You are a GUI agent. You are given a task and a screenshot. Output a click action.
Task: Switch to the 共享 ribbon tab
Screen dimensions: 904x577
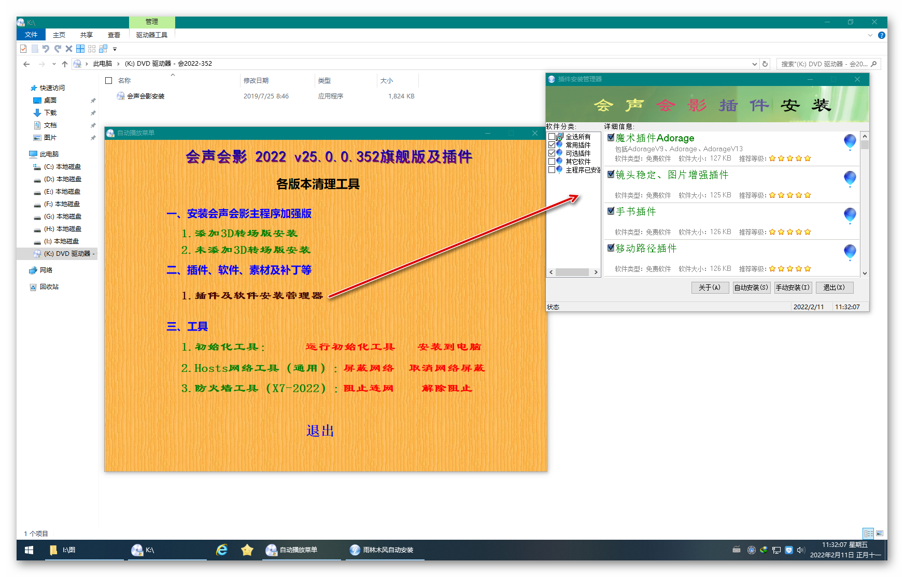click(87, 35)
